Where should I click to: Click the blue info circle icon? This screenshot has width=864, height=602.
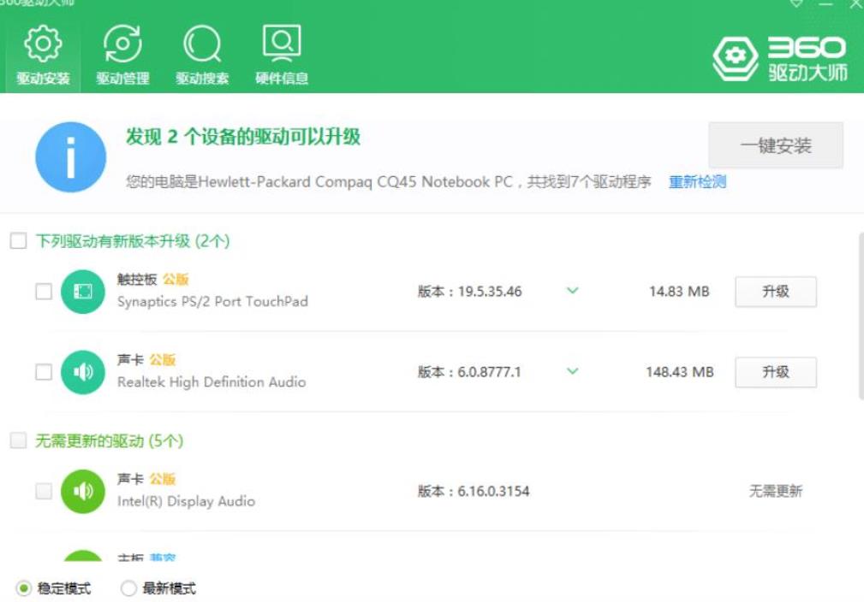(70, 156)
